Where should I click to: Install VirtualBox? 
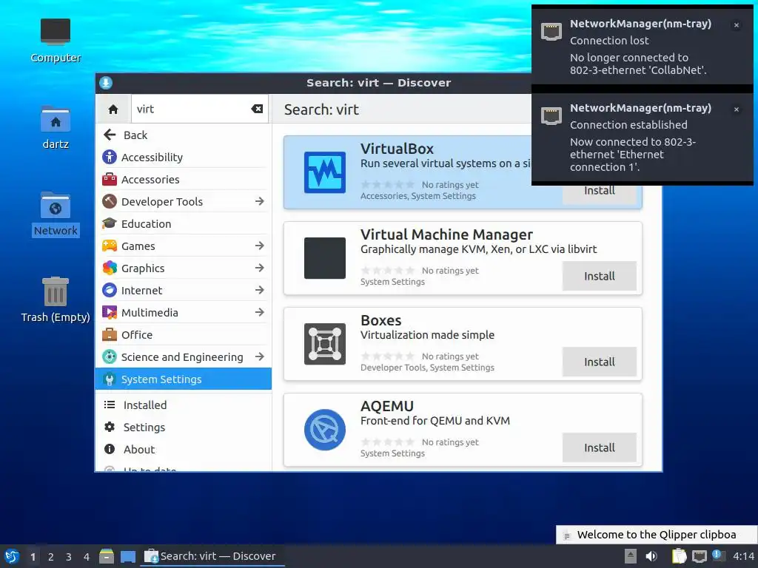[x=599, y=191]
